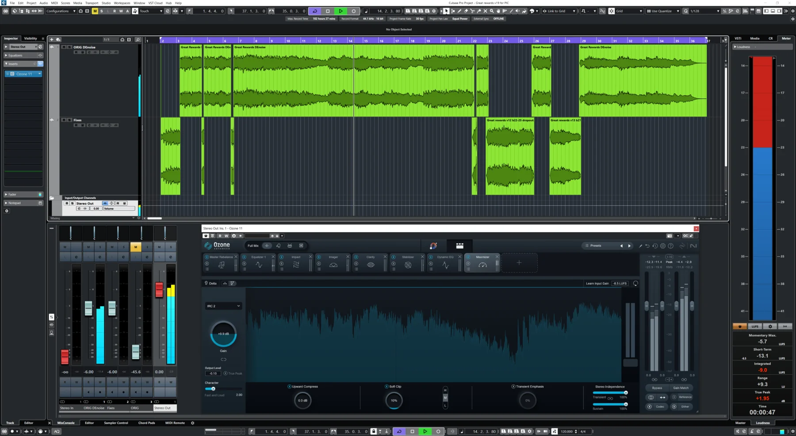Click the Character slider handle
The width and height of the screenshot is (796, 436).
pyautogui.click(x=213, y=389)
